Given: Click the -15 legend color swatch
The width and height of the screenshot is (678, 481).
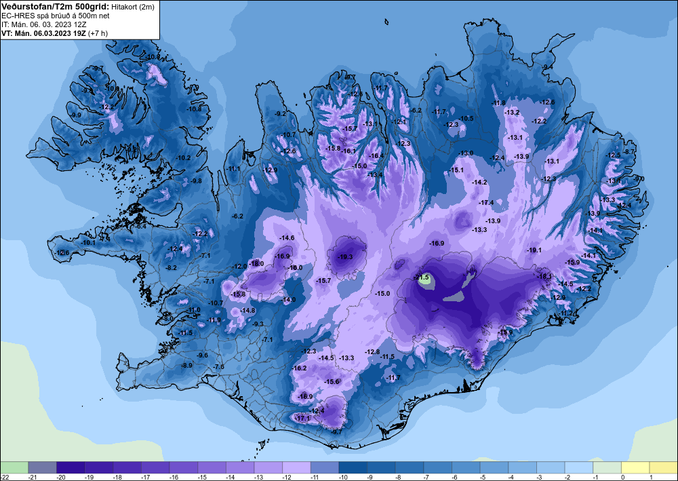Looking at the screenshot, I should click(x=212, y=467).
